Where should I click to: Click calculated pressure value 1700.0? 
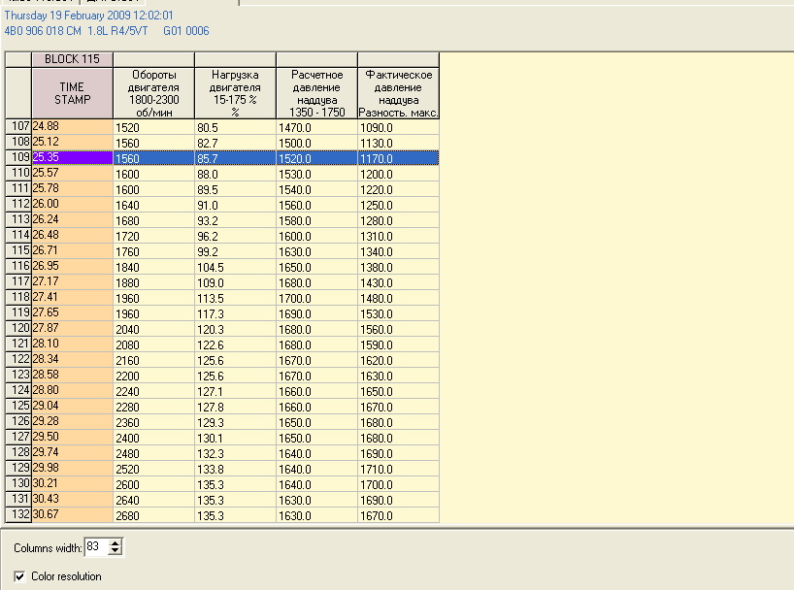pos(317,297)
